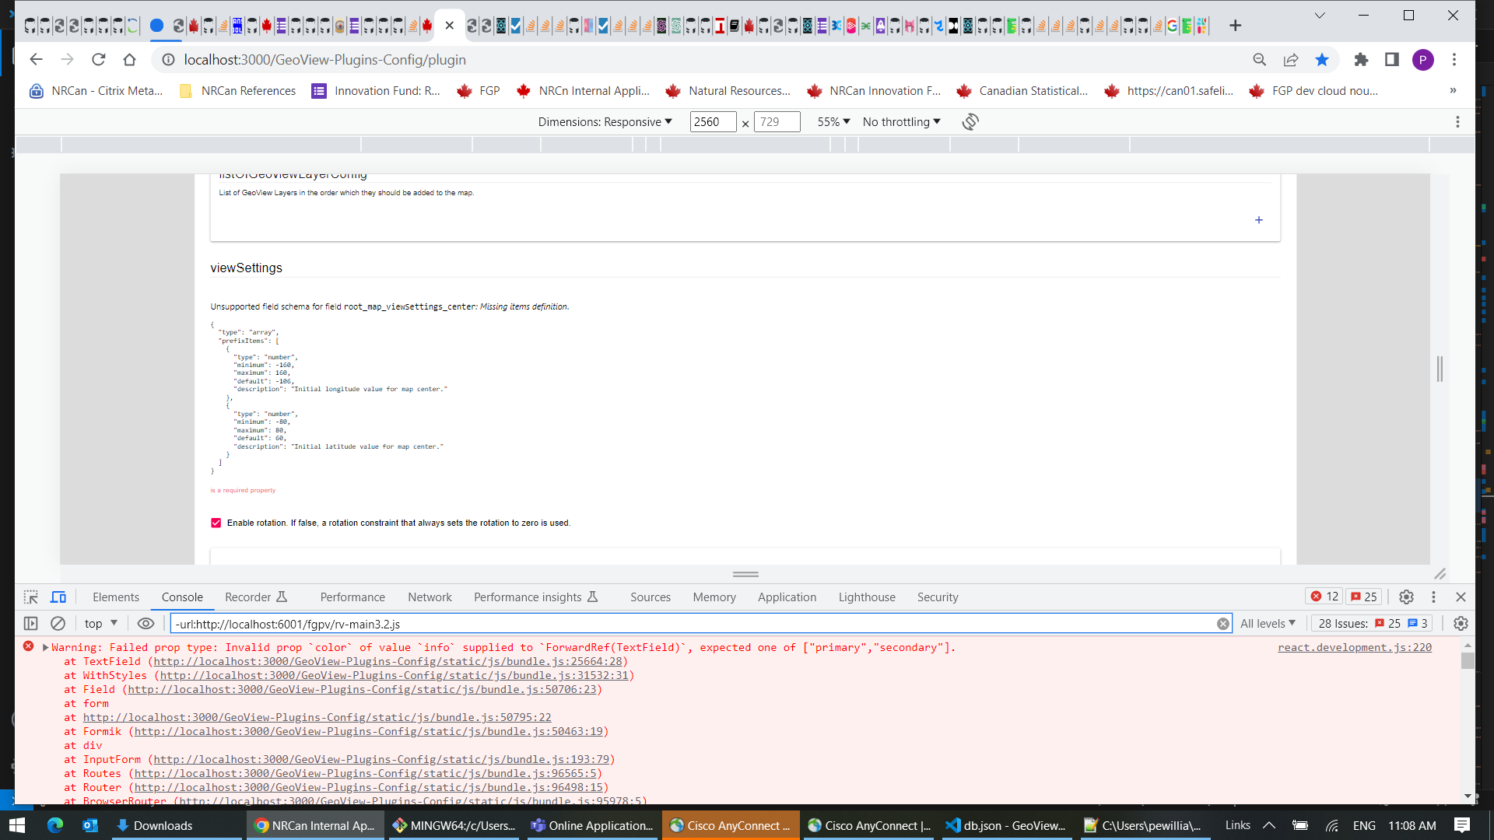Toggle the device toolbar icon
The image size is (1494, 840).
[58, 597]
